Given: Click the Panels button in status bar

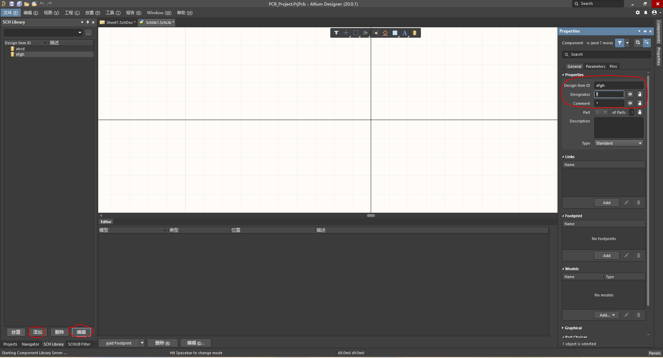Looking at the screenshot, I should [654, 353].
